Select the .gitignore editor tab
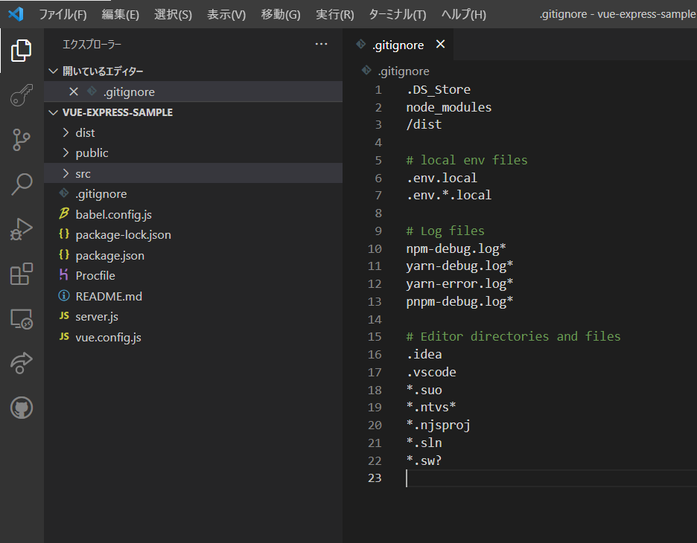The height and width of the screenshot is (543, 697). tap(398, 45)
